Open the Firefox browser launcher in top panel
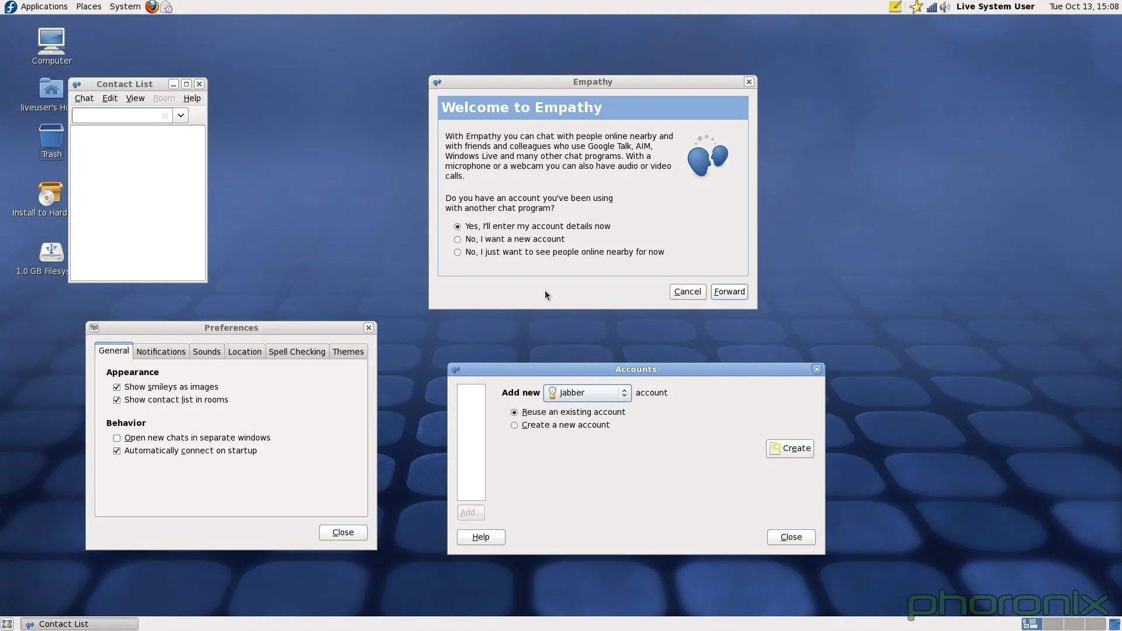 pyautogui.click(x=152, y=6)
